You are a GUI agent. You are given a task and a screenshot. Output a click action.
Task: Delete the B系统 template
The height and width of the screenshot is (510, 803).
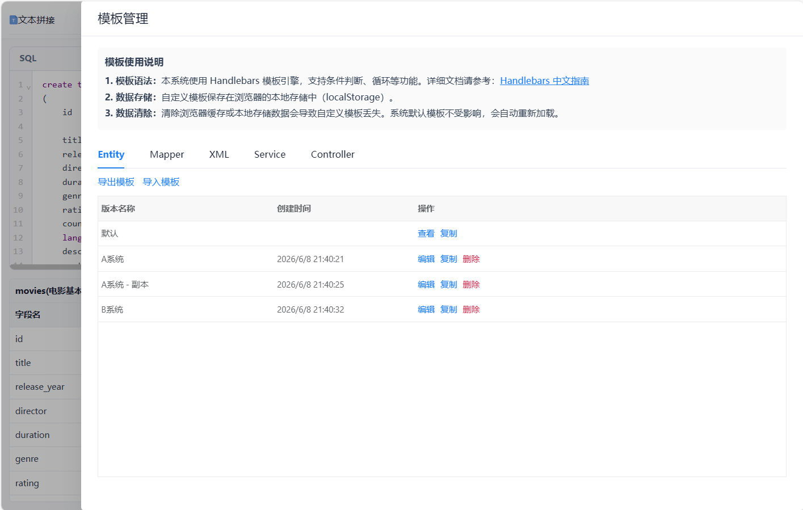coord(471,310)
